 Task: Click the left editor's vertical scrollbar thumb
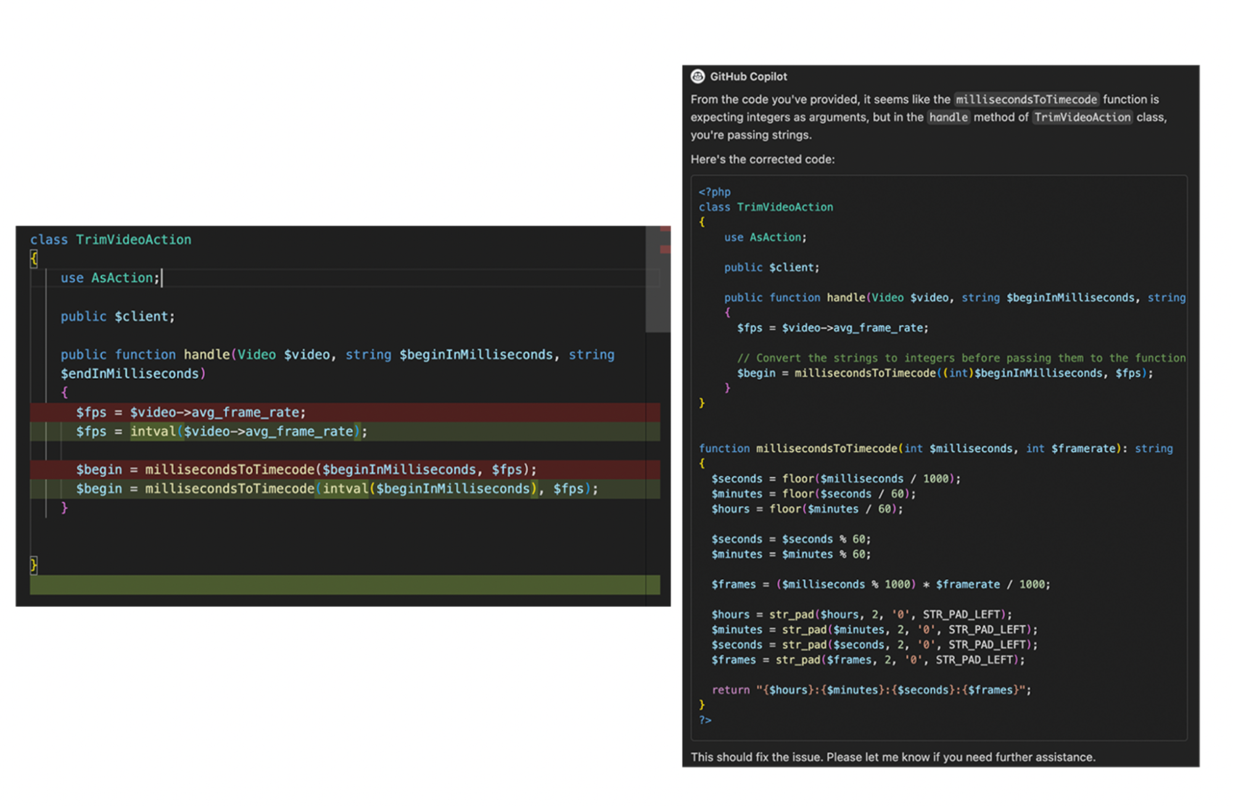(658, 279)
